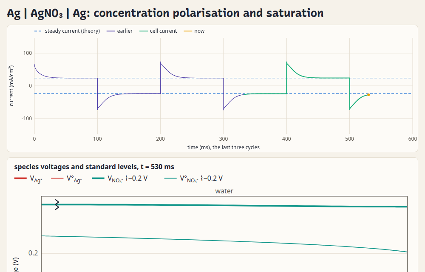
Task: Click the V° Ag+ thin red legend item
Action: pyautogui.click(x=66, y=178)
